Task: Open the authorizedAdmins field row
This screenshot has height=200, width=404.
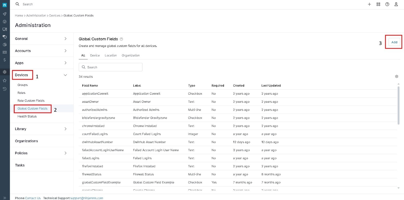Action: (238, 110)
